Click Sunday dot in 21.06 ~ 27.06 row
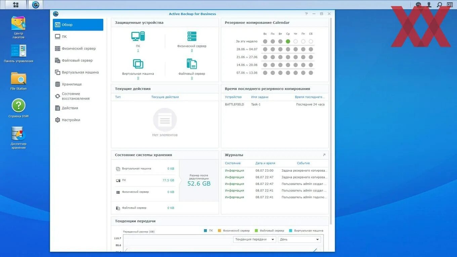Viewport: 457px width, 257px height. pyautogui.click(x=265, y=57)
